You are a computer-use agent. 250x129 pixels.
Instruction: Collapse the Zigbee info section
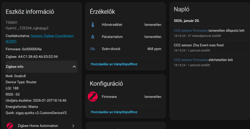point(74,67)
